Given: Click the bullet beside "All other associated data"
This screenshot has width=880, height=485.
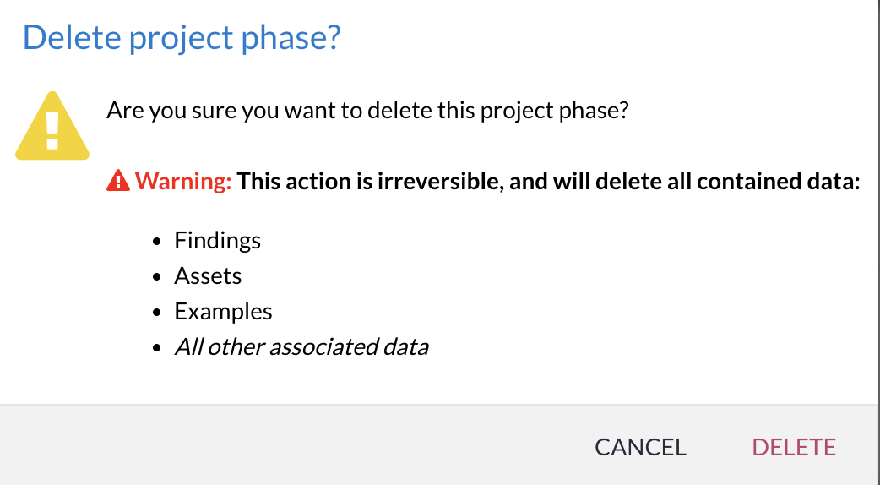Looking at the screenshot, I should [157, 348].
